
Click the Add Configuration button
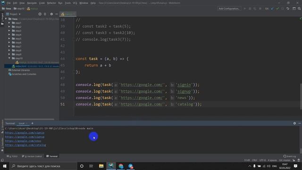[229, 8]
